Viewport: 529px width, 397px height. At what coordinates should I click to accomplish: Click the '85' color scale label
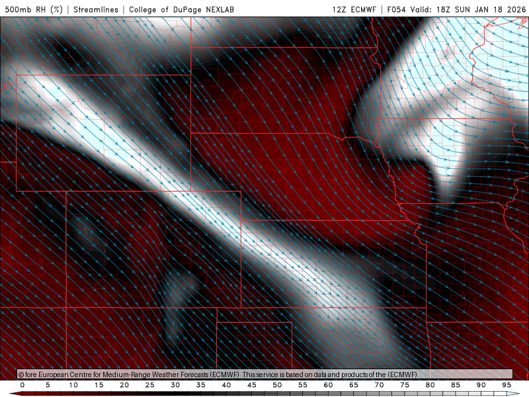[x=456, y=385]
